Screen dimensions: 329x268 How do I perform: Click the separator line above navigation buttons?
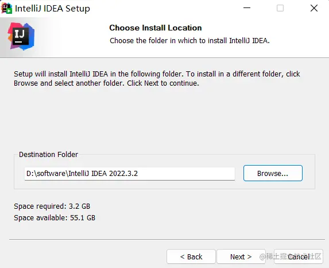tap(167, 239)
